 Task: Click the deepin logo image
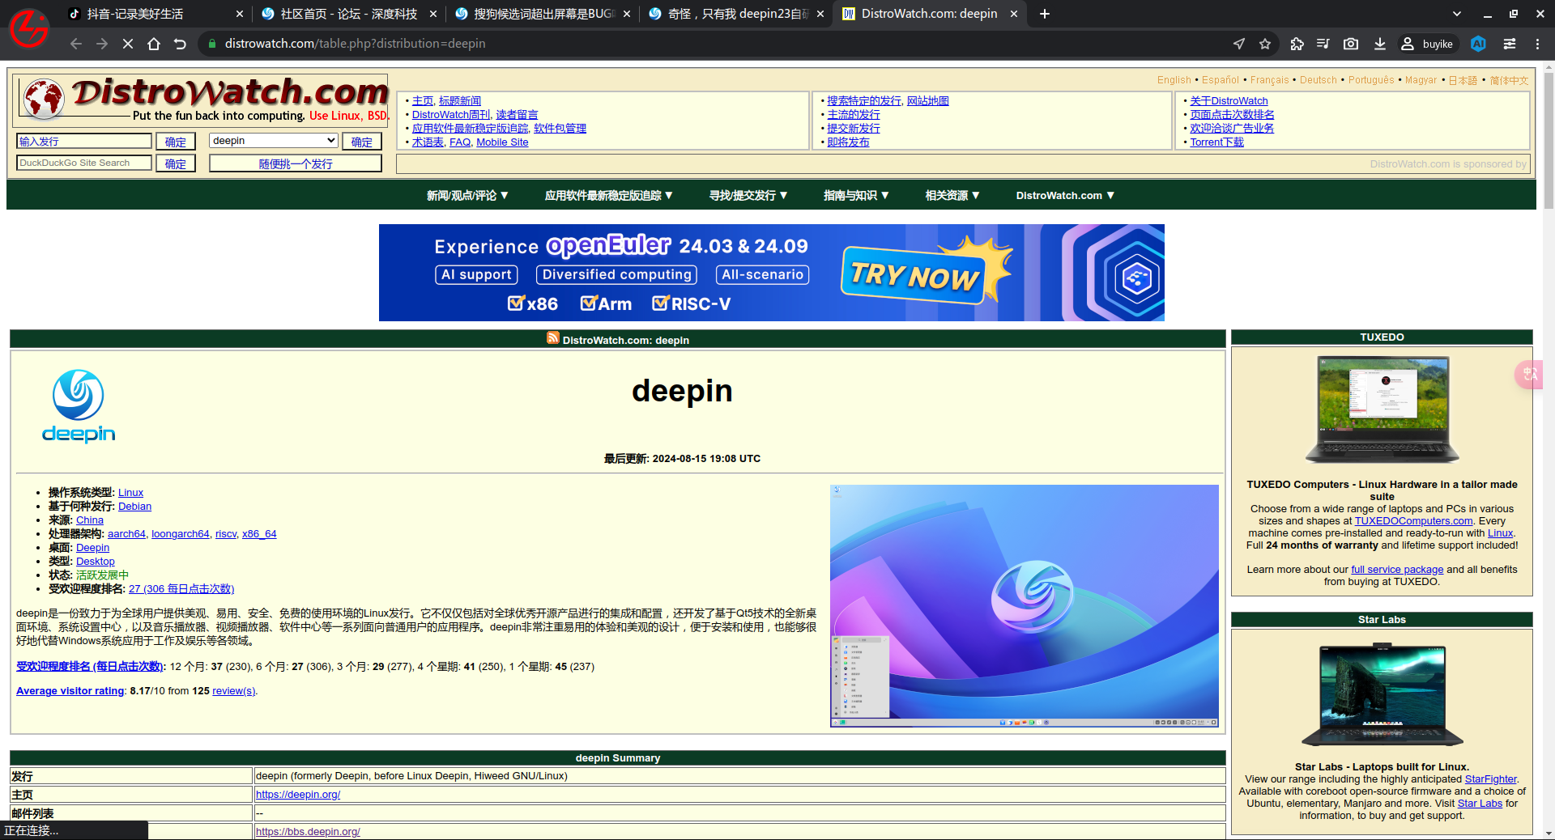tap(79, 406)
